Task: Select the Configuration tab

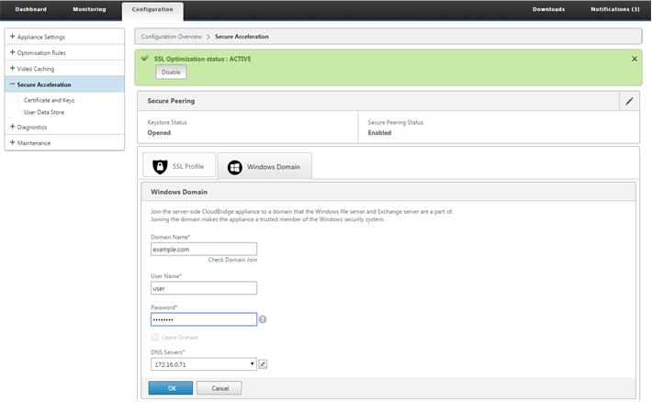Action: [x=152, y=10]
